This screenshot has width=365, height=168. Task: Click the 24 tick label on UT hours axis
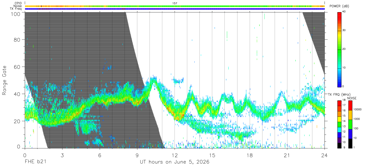click(x=324, y=156)
